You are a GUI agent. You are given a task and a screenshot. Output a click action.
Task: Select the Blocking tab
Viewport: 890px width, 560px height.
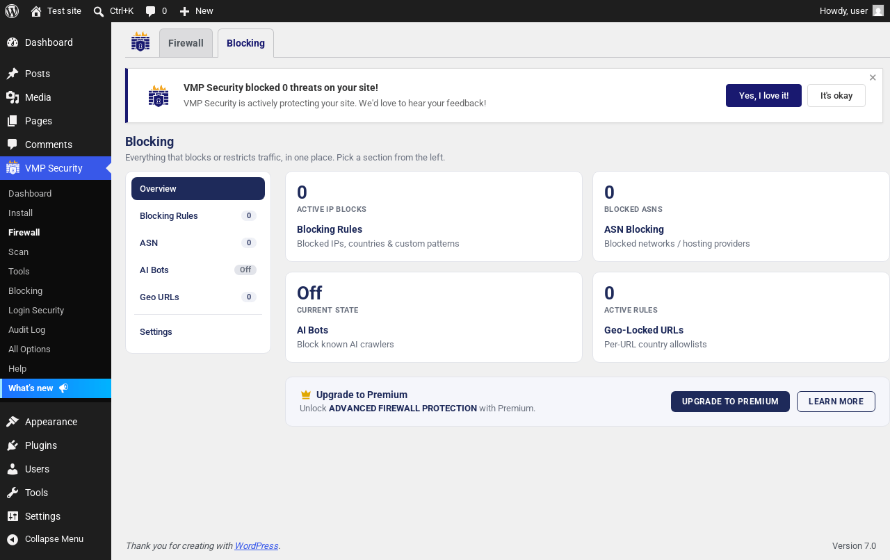pos(245,43)
